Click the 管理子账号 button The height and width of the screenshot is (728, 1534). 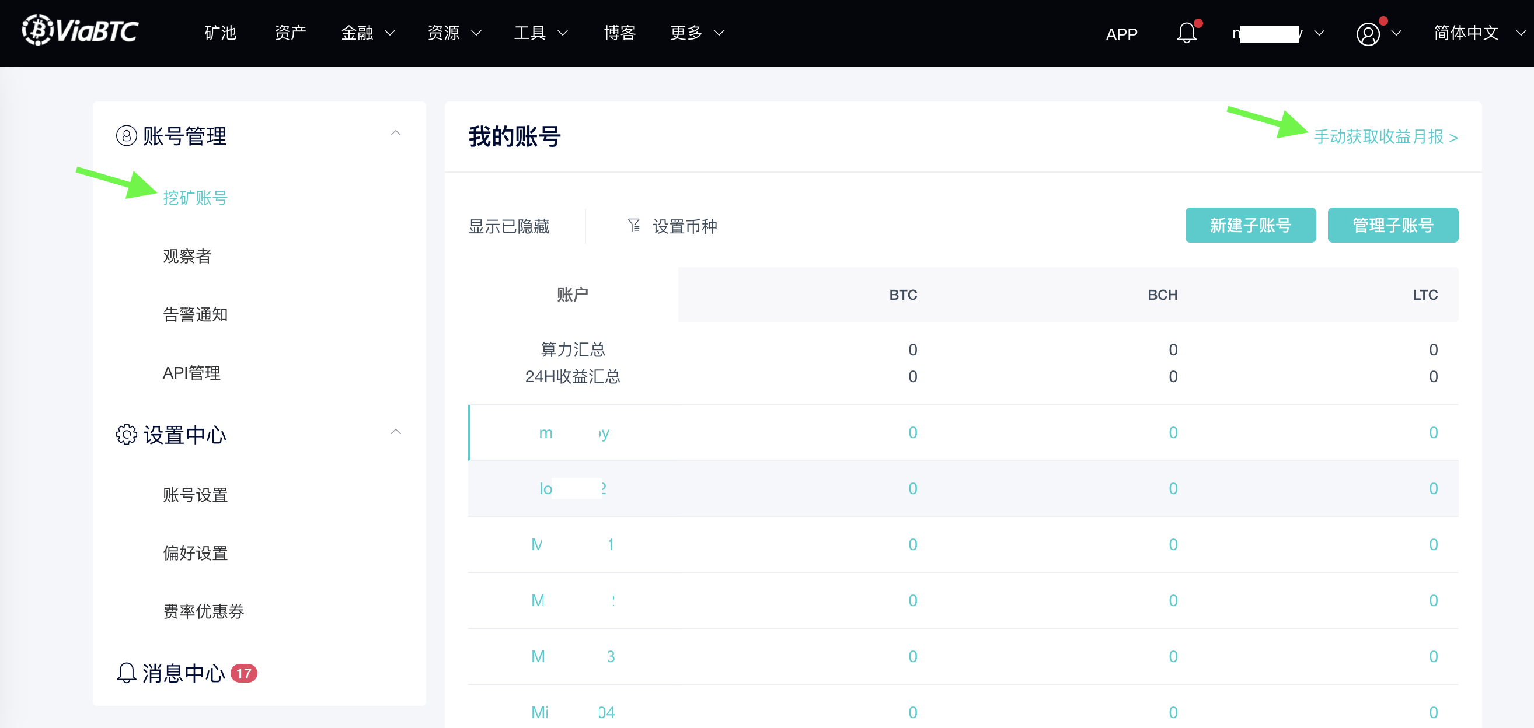point(1392,225)
